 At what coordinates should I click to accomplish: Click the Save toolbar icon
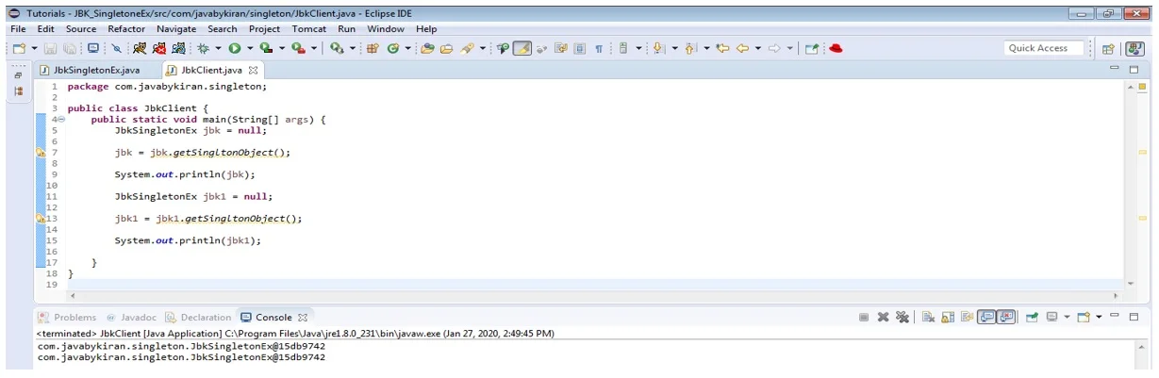pyautogui.click(x=50, y=48)
